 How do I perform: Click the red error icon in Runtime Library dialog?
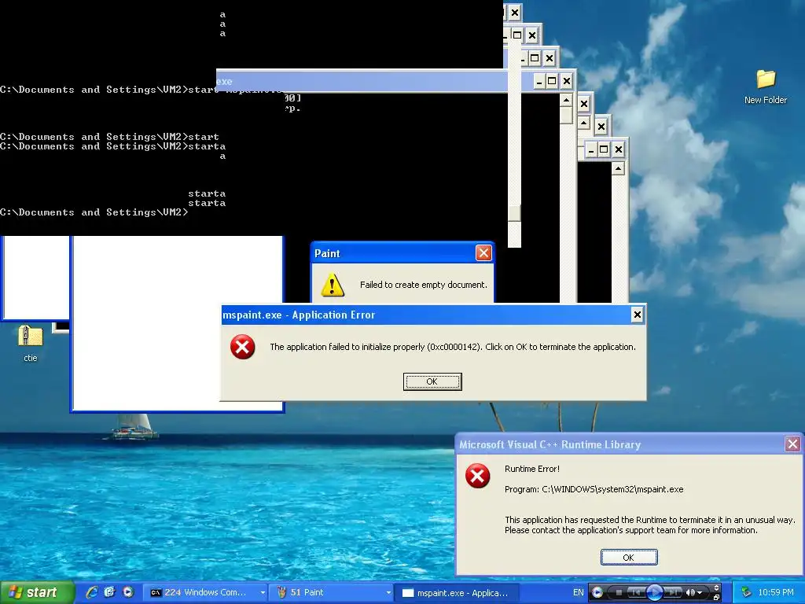click(x=477, y=476)
